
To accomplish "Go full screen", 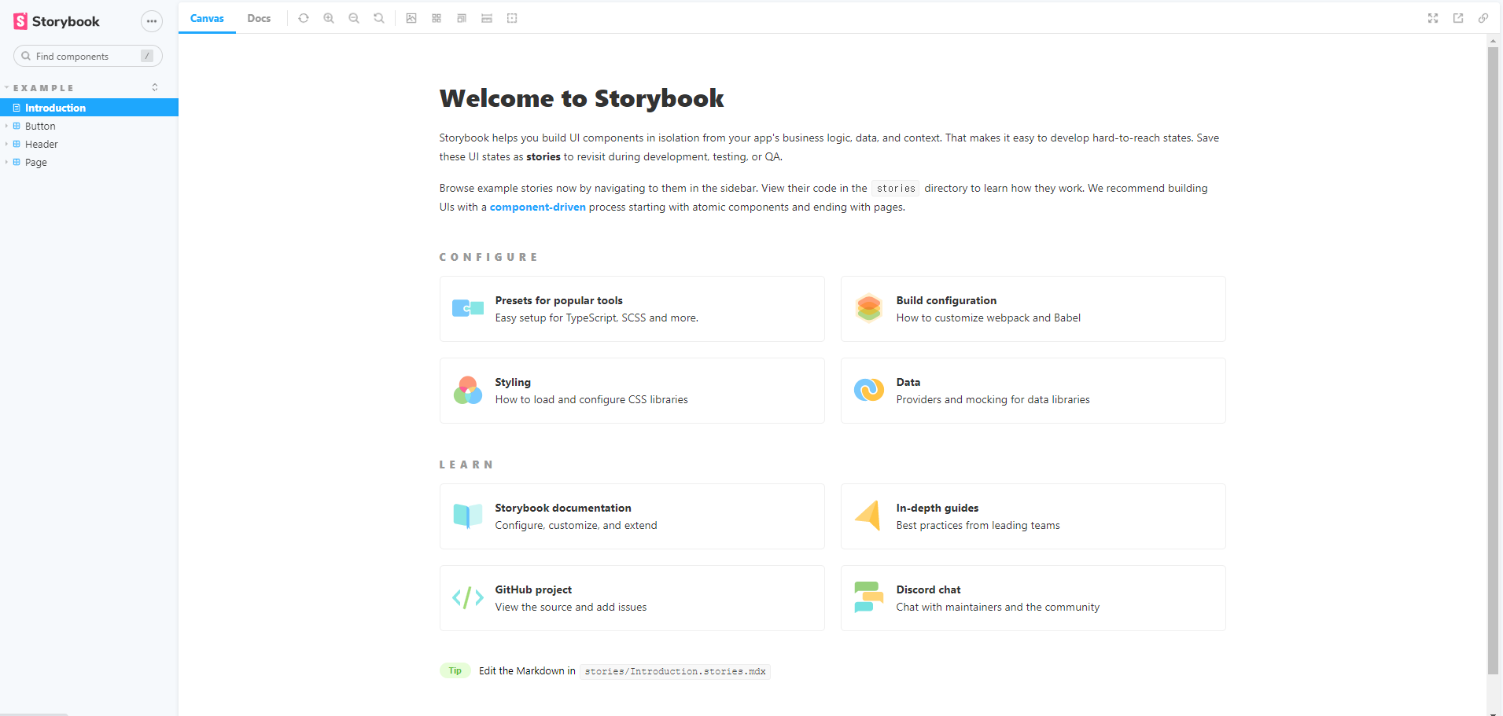I will tap(1433, 18).
